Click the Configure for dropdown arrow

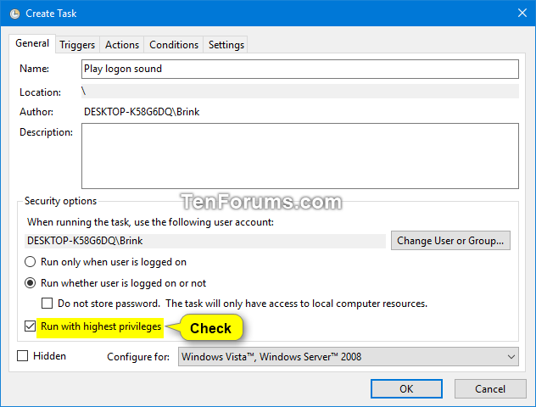pyautogui.click(x=511, y=357)
